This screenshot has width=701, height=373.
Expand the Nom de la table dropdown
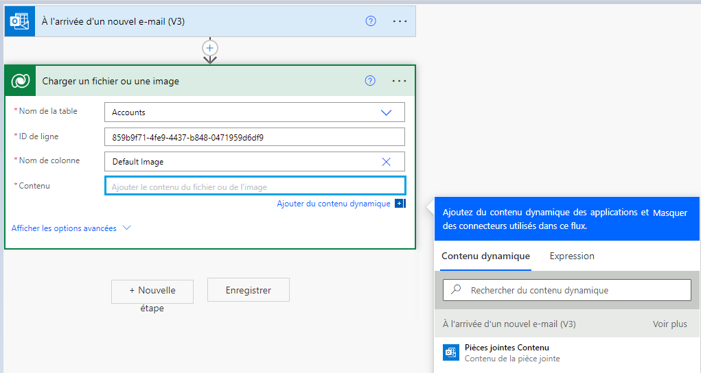pos(387,112)
